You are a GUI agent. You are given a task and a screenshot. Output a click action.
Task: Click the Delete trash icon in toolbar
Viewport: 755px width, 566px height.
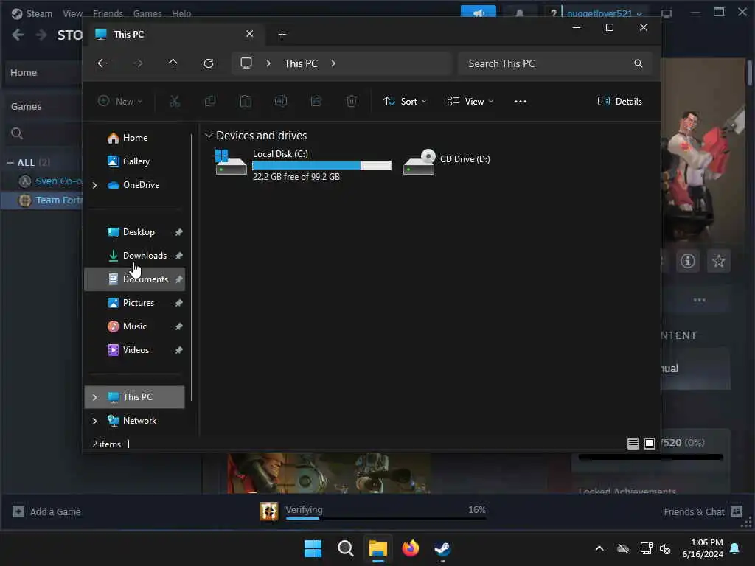coord(352,101)
